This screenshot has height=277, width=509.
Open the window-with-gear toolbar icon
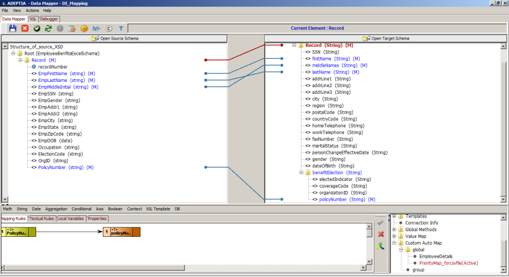coord(72,28)
